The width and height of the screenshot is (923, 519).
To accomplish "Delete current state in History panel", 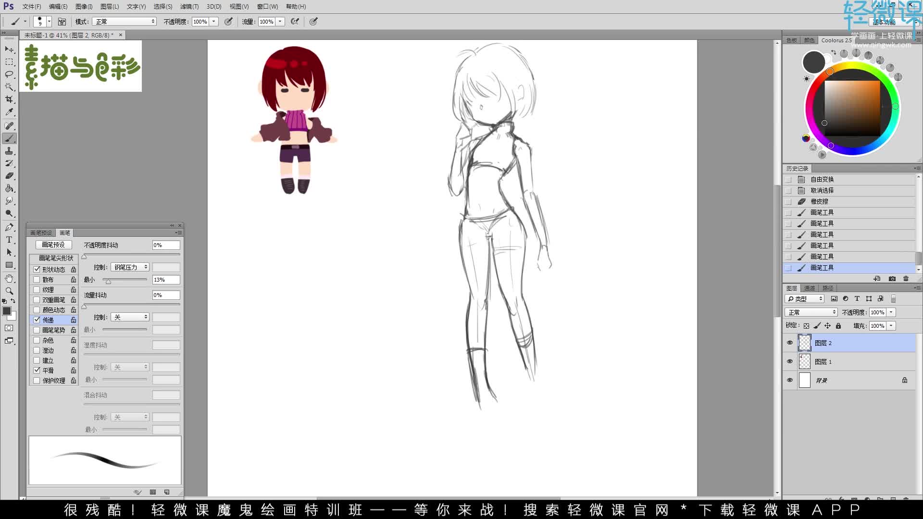I will [x=906, y=279].
